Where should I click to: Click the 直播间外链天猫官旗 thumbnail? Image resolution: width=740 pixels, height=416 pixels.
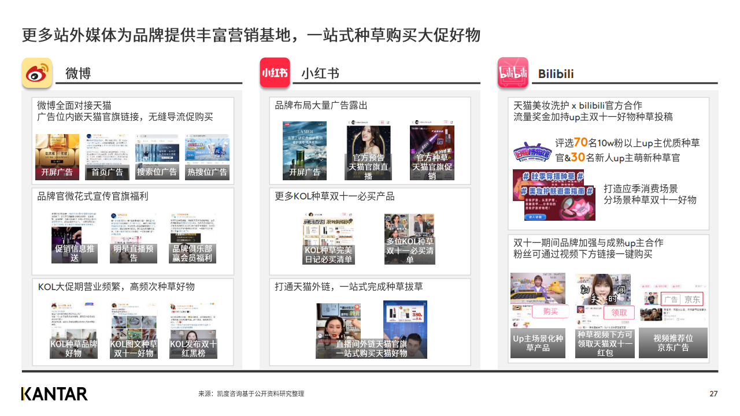[x=371, y=329]
